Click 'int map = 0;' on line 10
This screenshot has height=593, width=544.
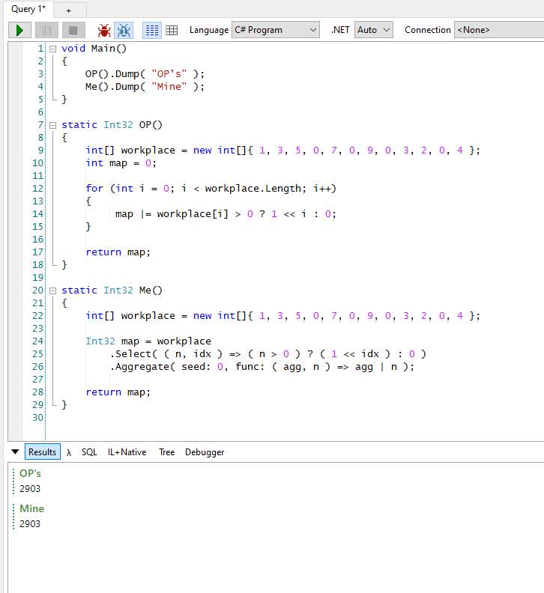pos(121,163)
